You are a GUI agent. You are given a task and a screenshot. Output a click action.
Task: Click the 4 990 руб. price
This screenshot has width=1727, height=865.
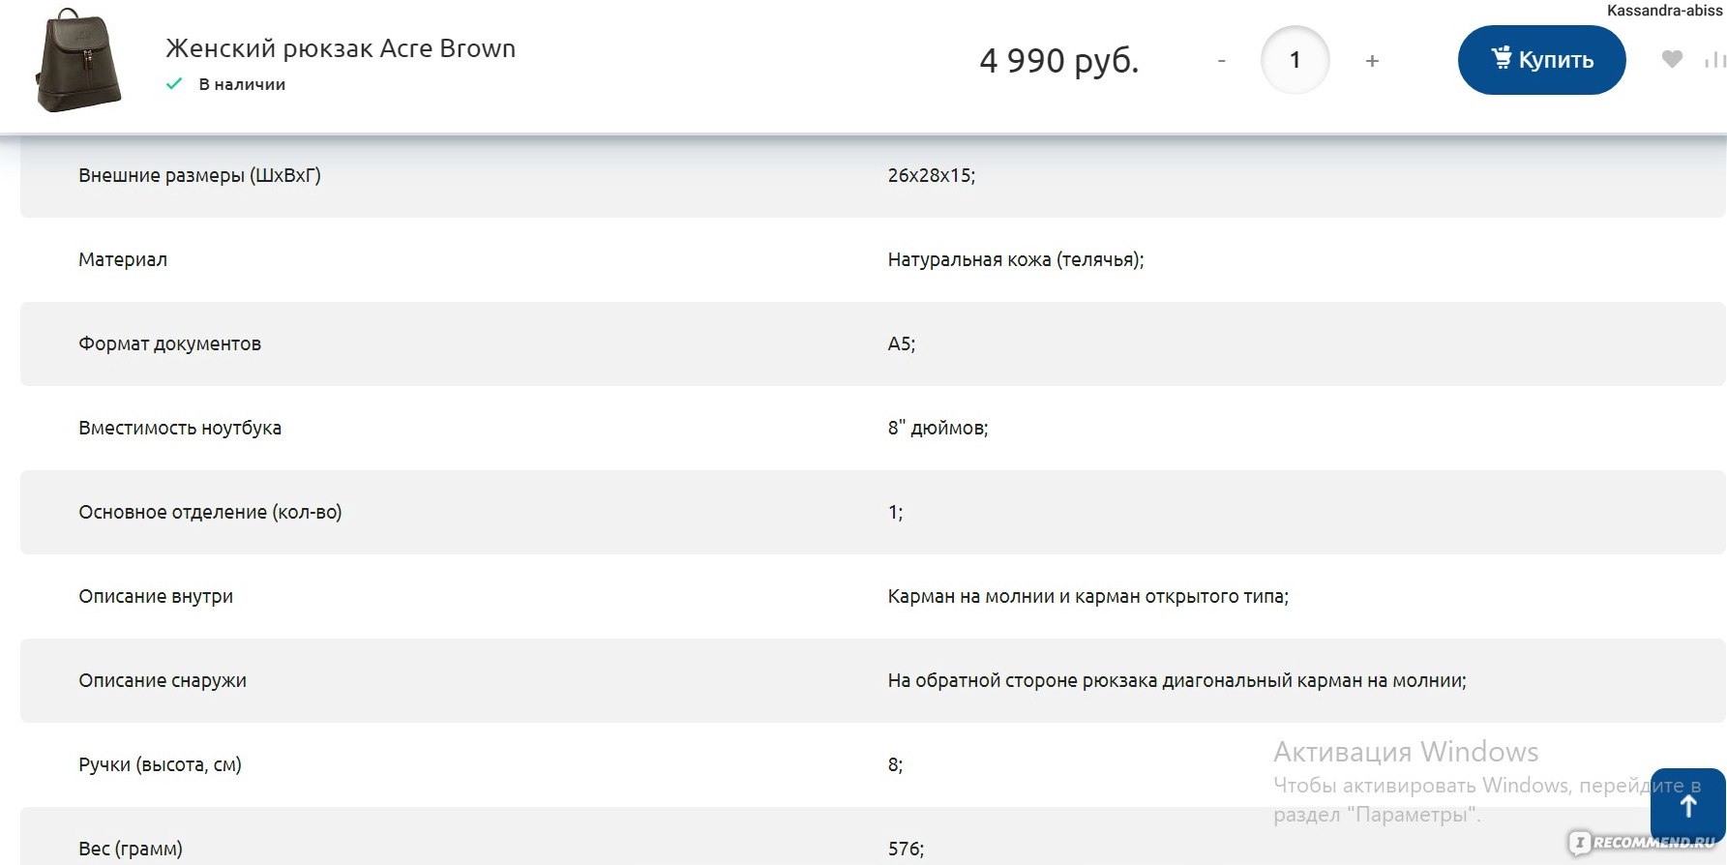pyautogui.click(x=1059, y=61)
